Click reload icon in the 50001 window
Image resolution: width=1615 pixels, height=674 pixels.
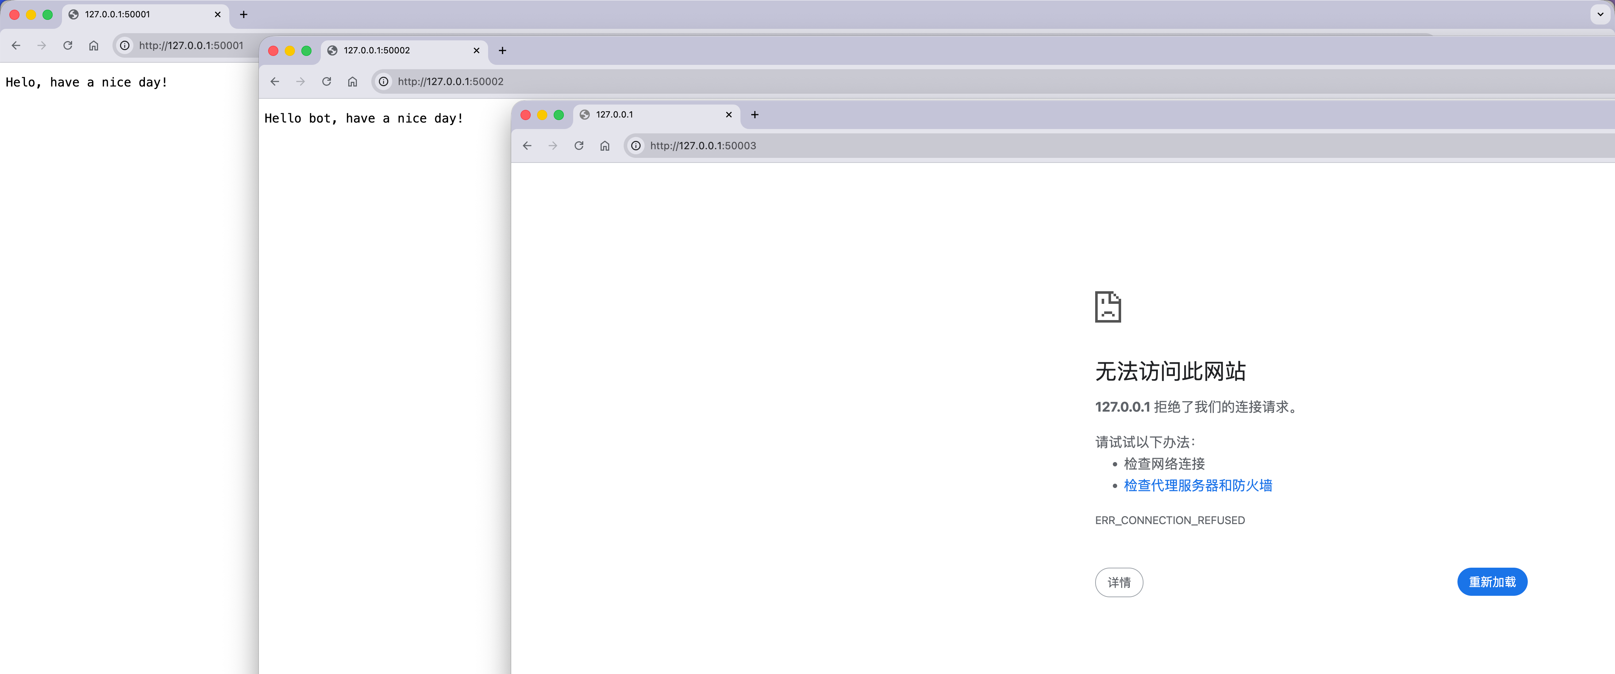(x=68, y=45)
